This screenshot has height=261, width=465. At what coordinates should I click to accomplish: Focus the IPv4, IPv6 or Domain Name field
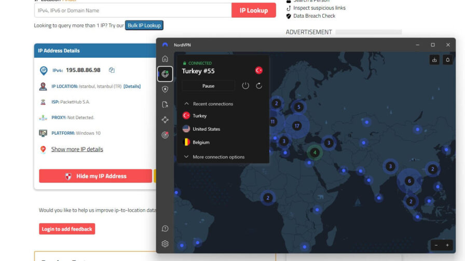pos(133,10)
